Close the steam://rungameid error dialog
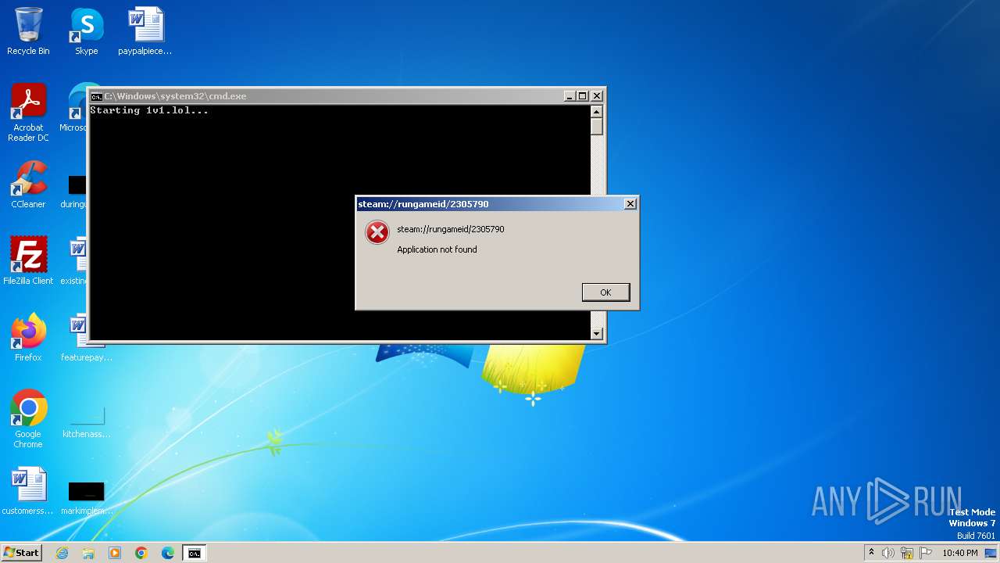The height and width of the screenshot is (563, 1000). pos(630,204)
